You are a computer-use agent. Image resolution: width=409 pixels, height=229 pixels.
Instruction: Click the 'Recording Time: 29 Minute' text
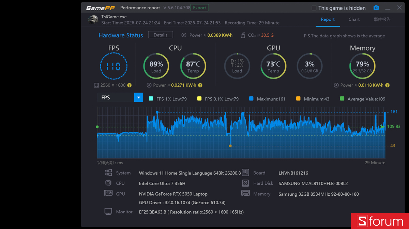coord(252,23)
